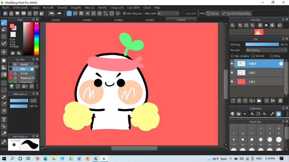Activate the hand tool in Reference panel
Screen dimensions: 289x162
coord(278,114)
